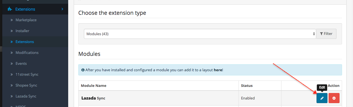
Task: Open Marketplace in the sidebar
Action: [x=26, y=20]
